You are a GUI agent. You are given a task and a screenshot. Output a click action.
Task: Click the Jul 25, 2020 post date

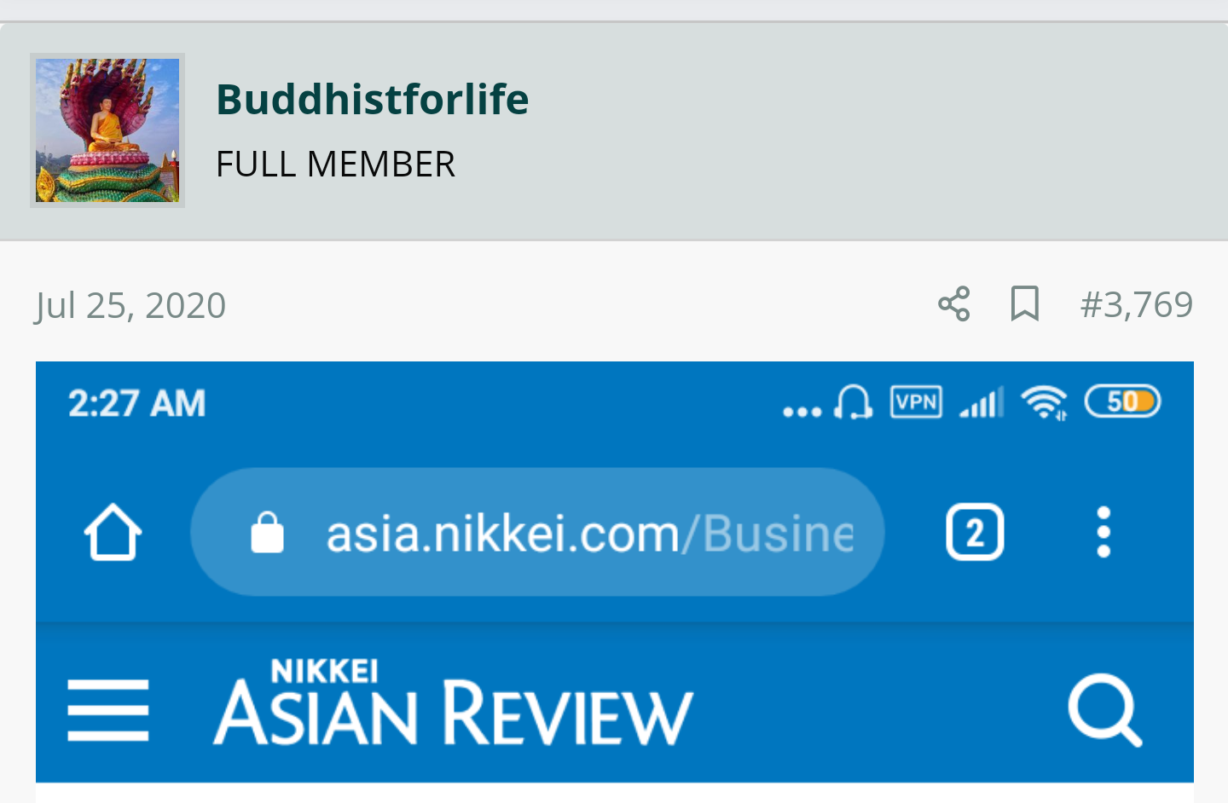(130, 305)
